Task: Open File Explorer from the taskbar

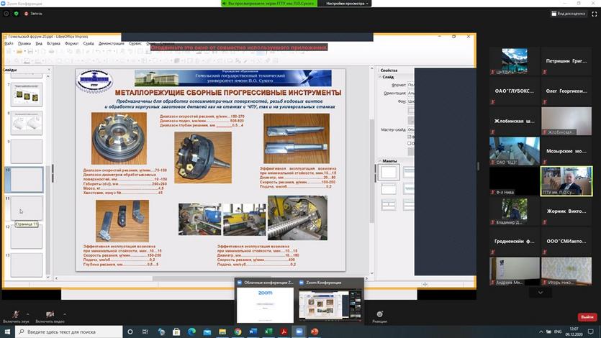Action: pos(222,332)
